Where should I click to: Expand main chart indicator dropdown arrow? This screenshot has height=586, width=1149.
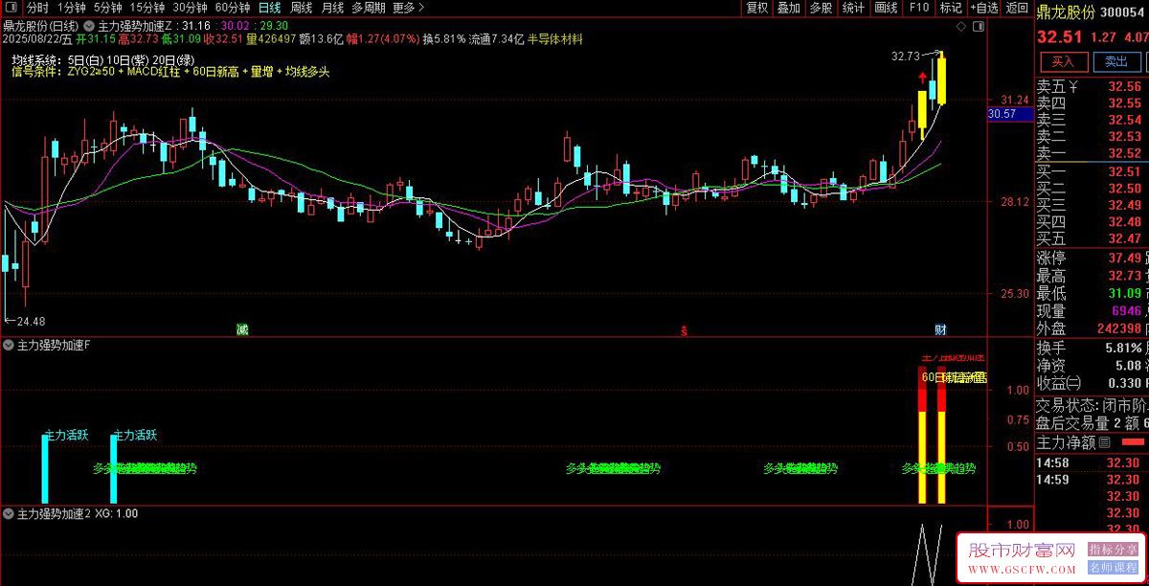[x=89, y=26]
